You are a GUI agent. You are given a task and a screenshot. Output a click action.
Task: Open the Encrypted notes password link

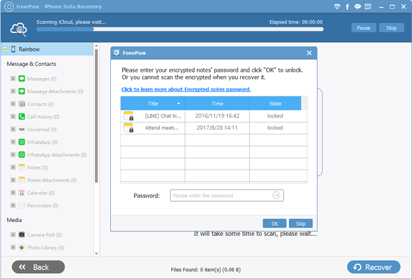[x=186, y=89]
